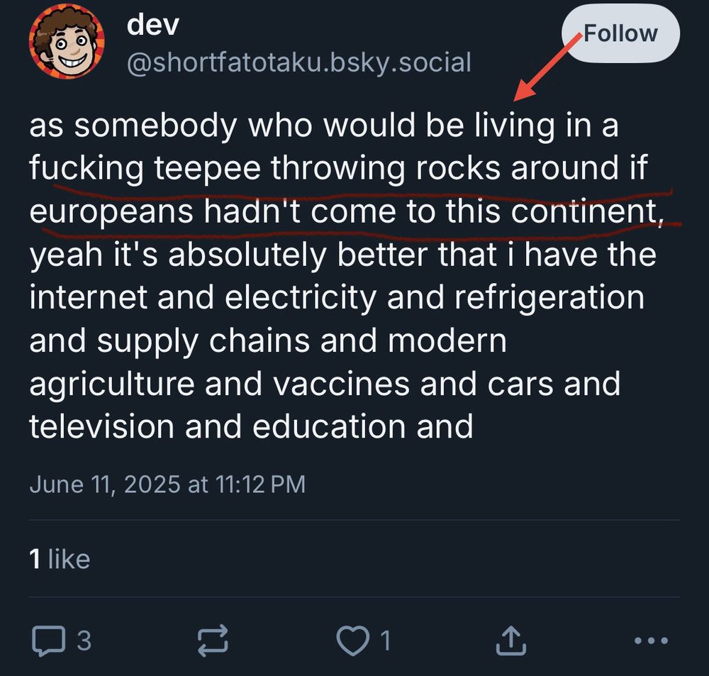Viewport: 709px width, 676px height.
Task: Click the display name dev
Action: [x=153, y=25]
